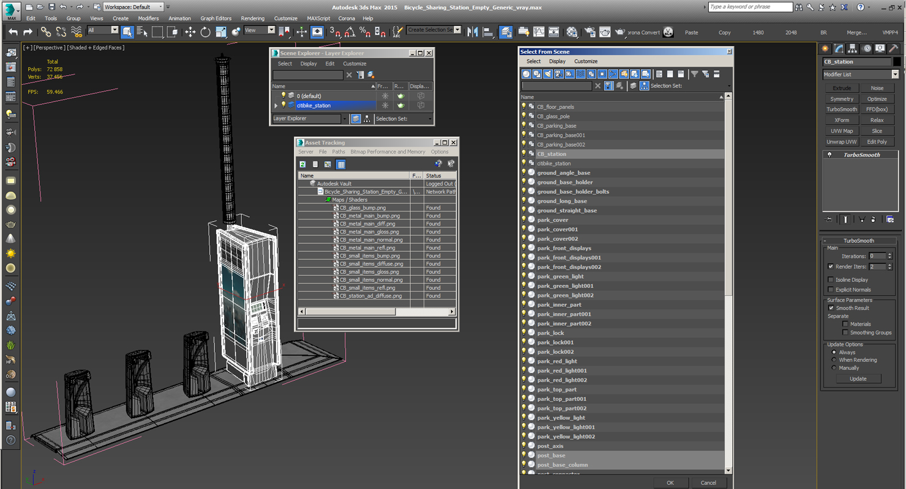This screenshot has width=906, height=489.
Task: Expand the citibike_station layer arrow
Action: (276, 106)
